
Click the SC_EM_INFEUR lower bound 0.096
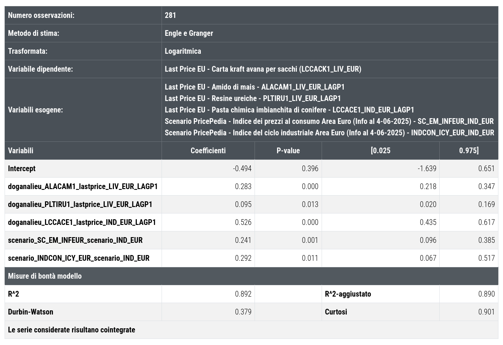point(428,240)
